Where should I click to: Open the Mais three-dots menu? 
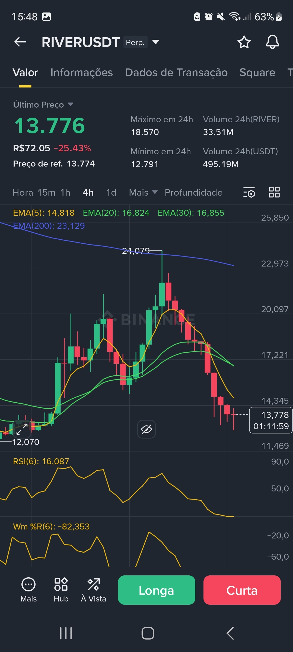tap(28, 588)
